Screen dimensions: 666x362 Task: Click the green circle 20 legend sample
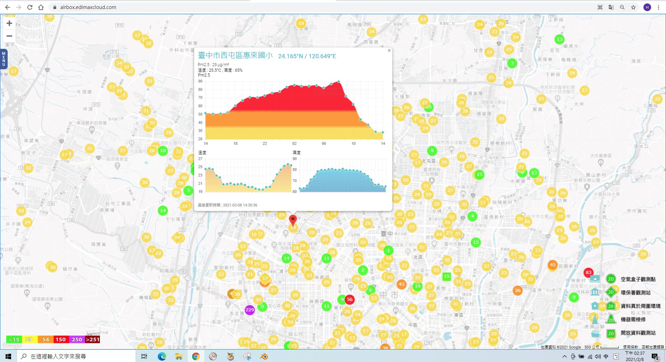[x=611, y=279]
